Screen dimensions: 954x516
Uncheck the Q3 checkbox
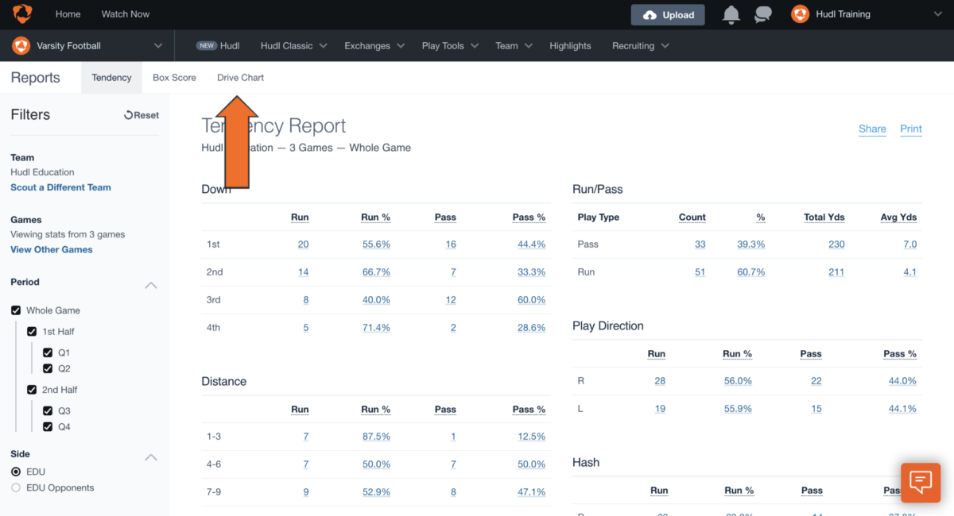[48, 410]
